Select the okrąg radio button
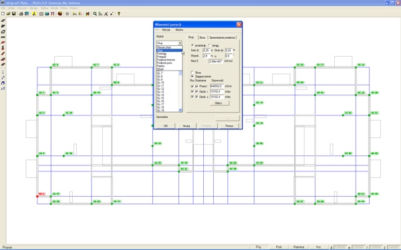 point(209,45)
